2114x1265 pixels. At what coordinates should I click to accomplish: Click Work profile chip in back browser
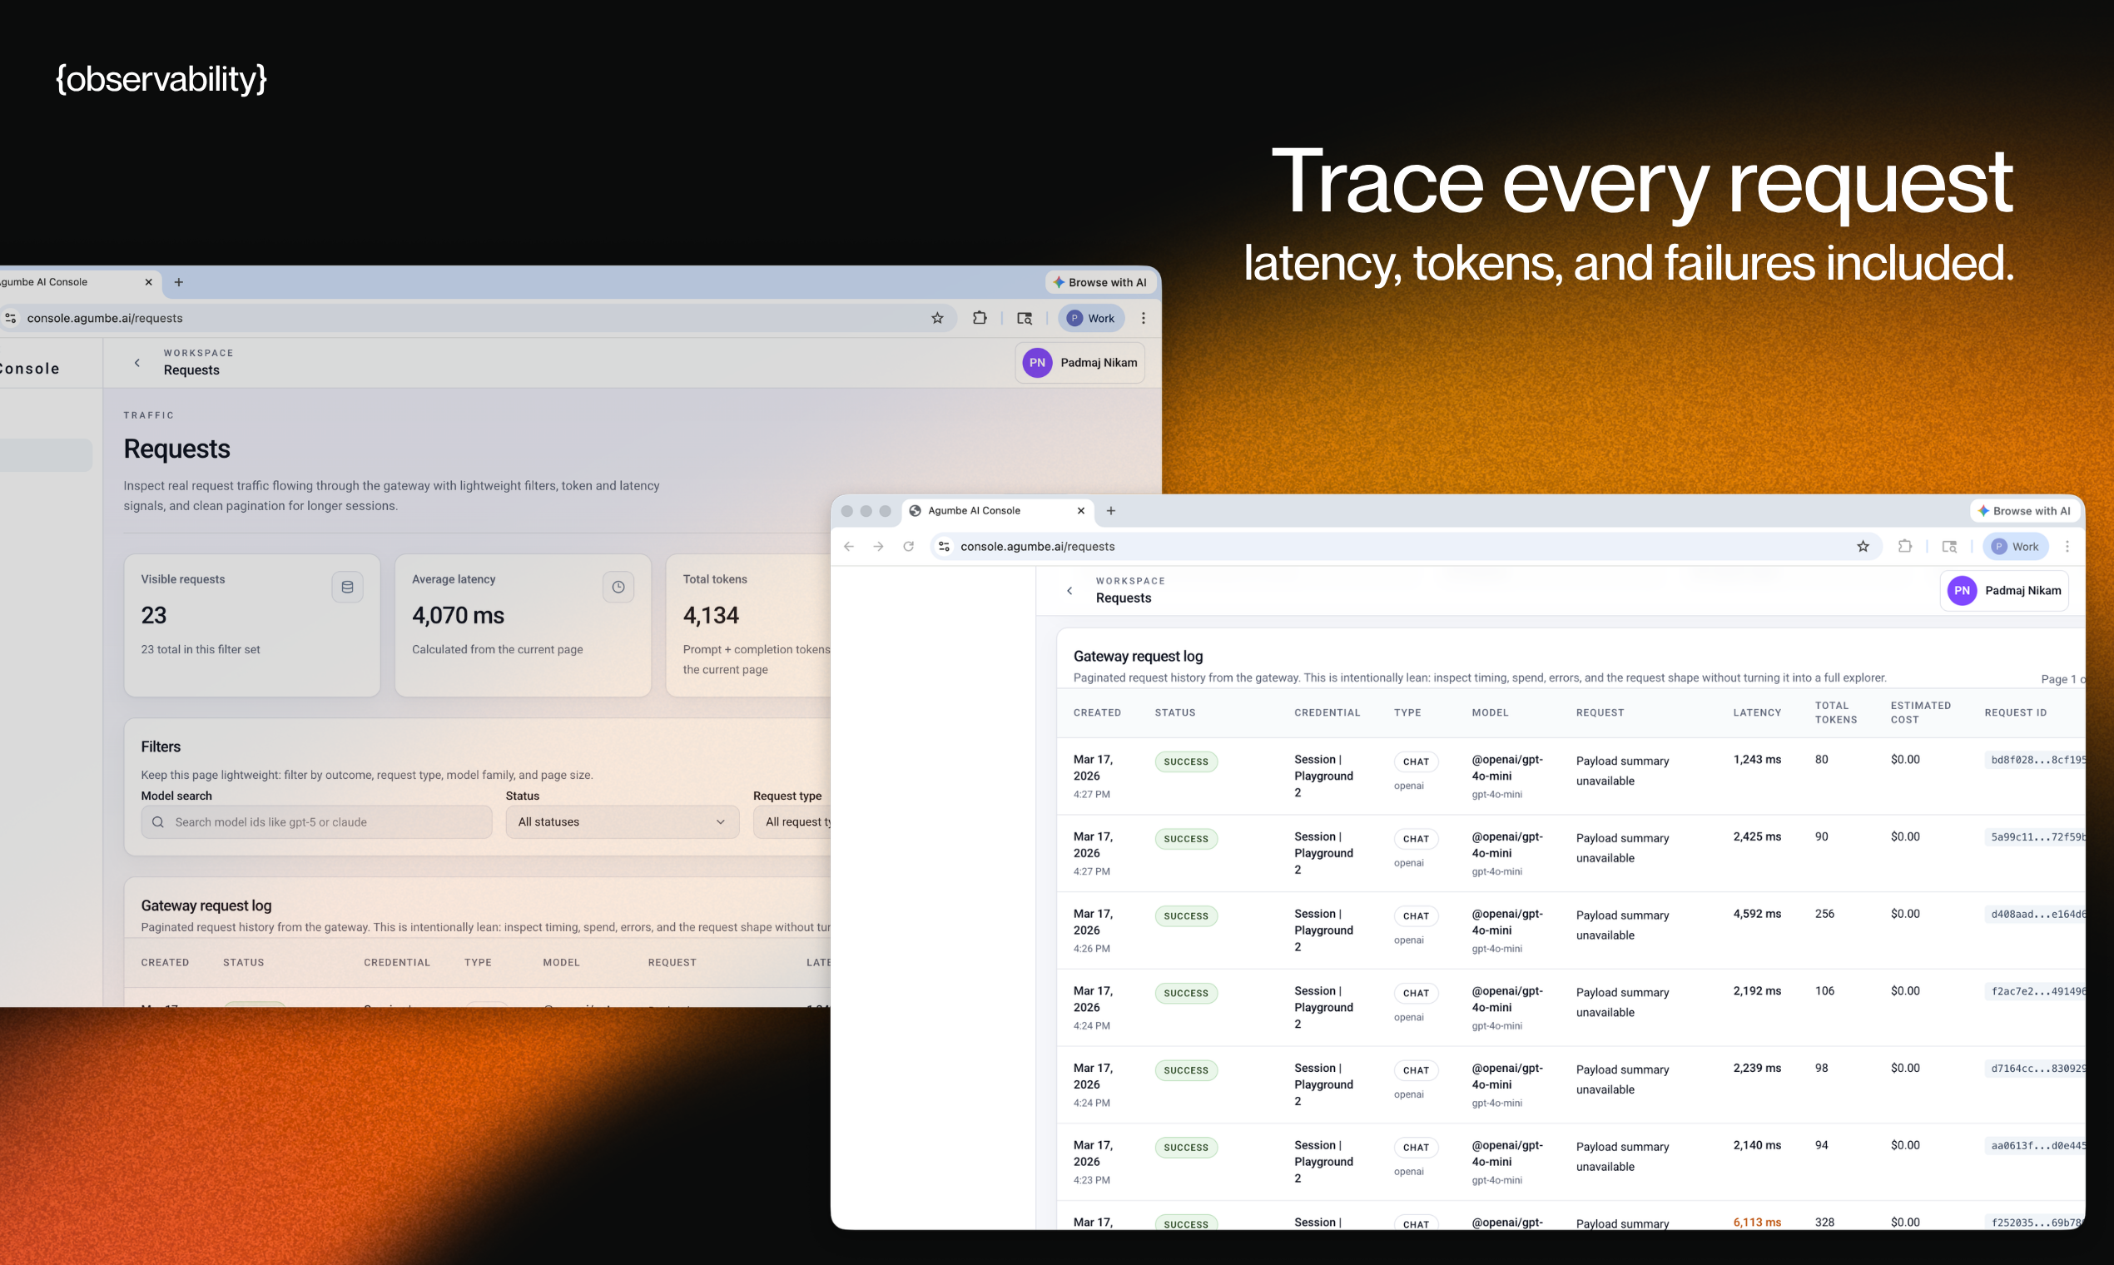[x=1091, y=318]
